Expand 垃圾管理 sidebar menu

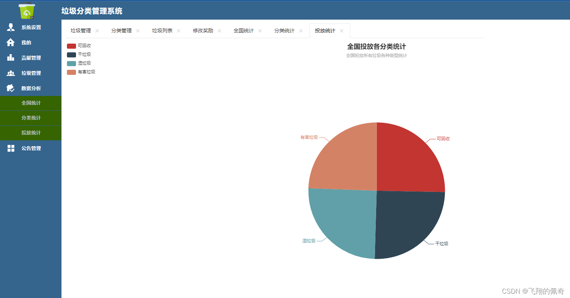[x=31, y=73]
